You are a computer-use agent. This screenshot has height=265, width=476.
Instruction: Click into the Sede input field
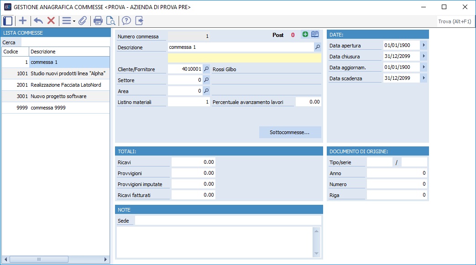click(x=228, y=221)
